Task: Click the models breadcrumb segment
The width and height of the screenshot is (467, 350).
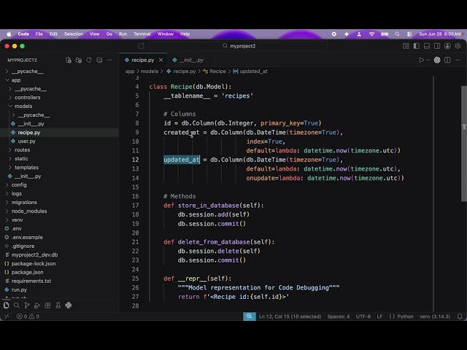Action: pyautogui.click(x=150, y=71)
